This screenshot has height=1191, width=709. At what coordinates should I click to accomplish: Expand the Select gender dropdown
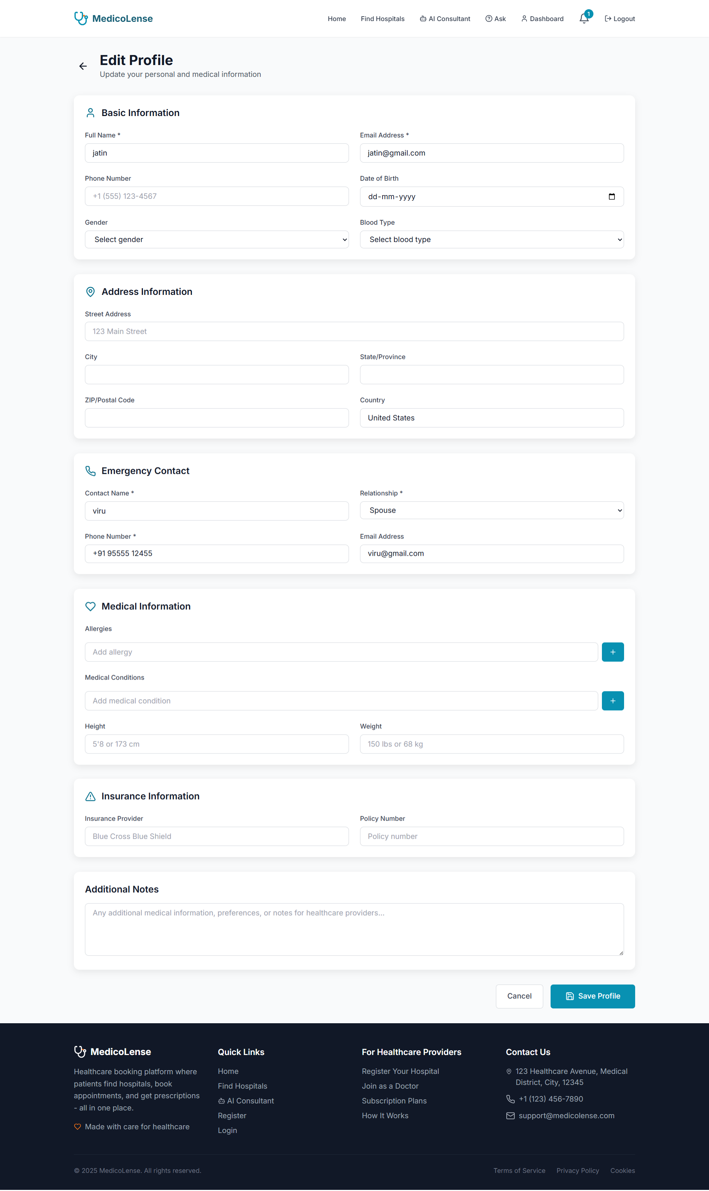click(216, 239)
